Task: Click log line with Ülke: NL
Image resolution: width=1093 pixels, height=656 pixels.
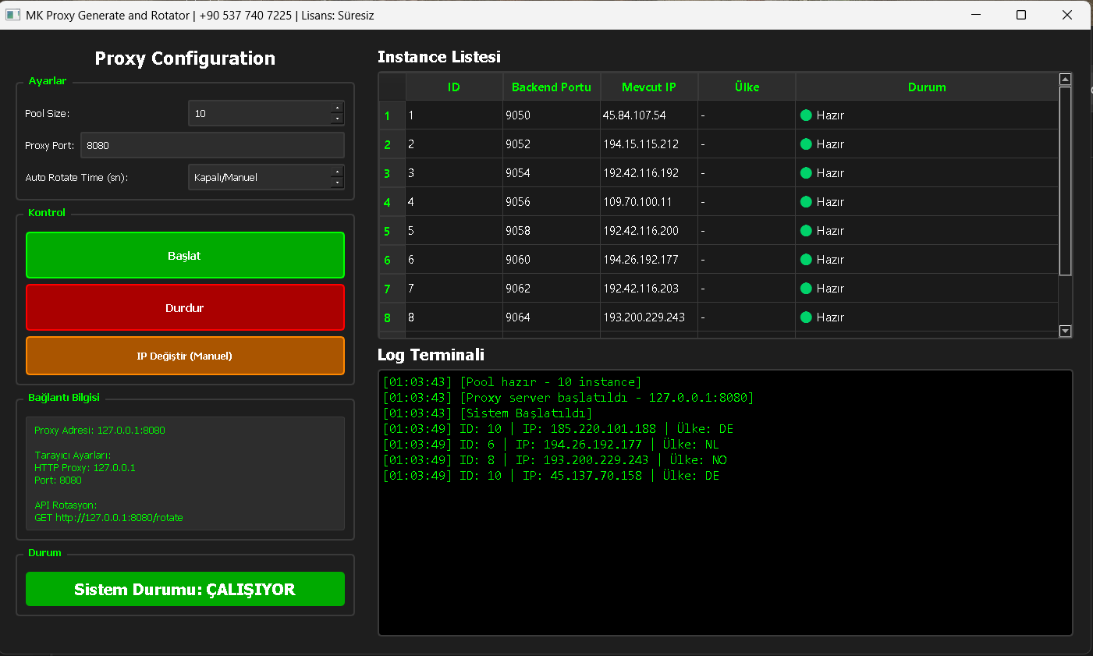Action: coord(551,445)
